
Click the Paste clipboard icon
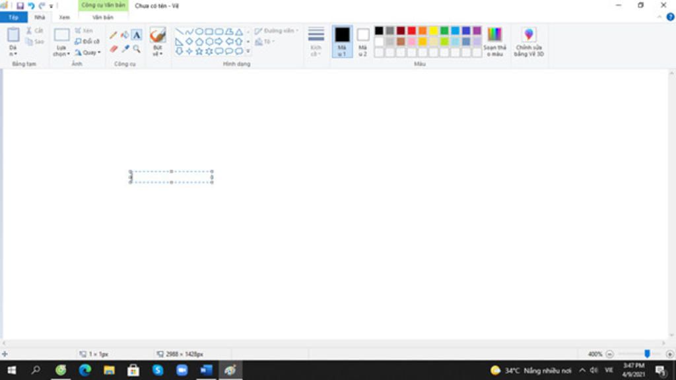(x=13, y=34)
